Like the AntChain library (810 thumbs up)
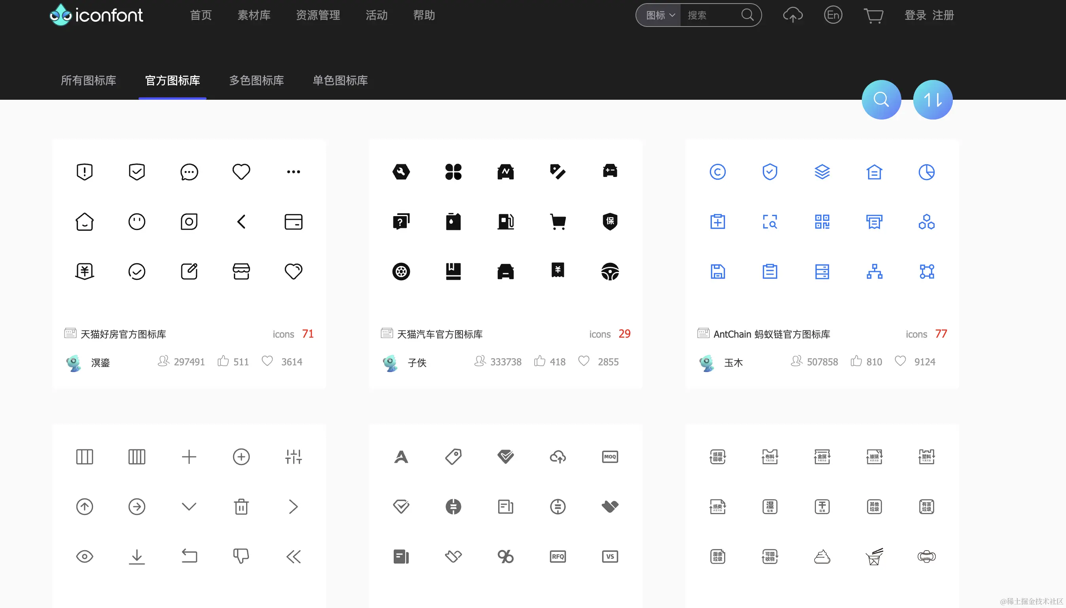The image size is (1066, 608). click(856, 361)
